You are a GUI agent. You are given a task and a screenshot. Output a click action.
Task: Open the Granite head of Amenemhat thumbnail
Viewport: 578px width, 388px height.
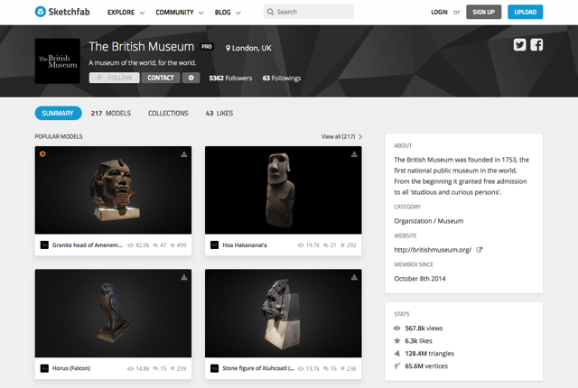coord(113,190)
